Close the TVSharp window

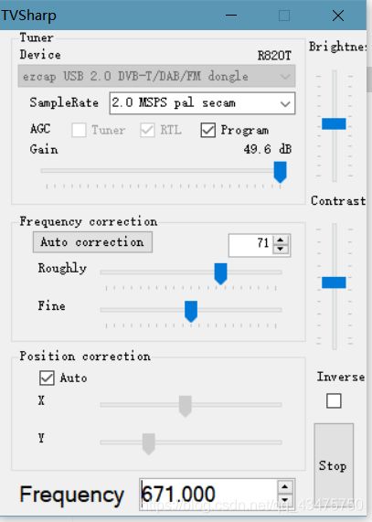pyautogui.click(x=338, y=16)
